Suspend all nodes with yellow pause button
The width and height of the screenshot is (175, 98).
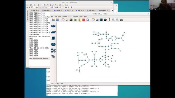click(x=80, y=20)
